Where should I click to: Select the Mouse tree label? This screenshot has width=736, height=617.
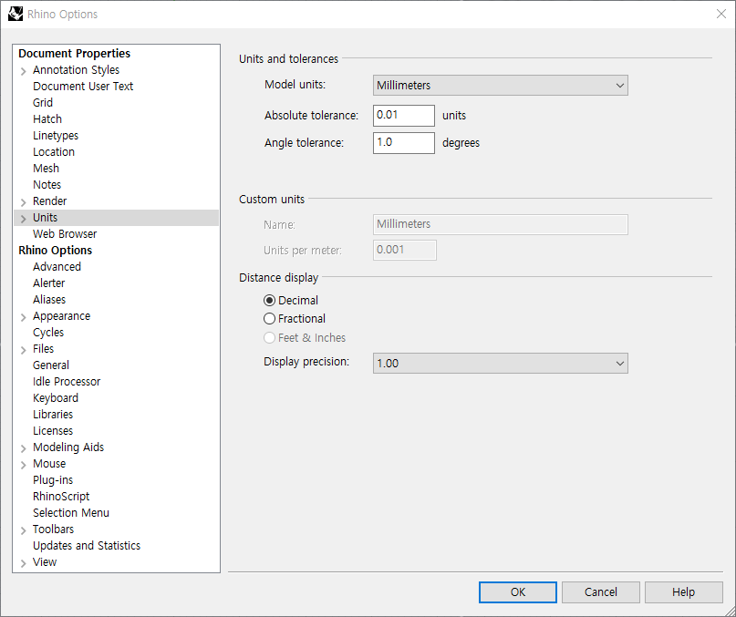49,464
